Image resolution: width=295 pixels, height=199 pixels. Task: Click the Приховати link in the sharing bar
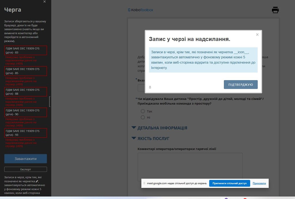(x=259, y=183)
